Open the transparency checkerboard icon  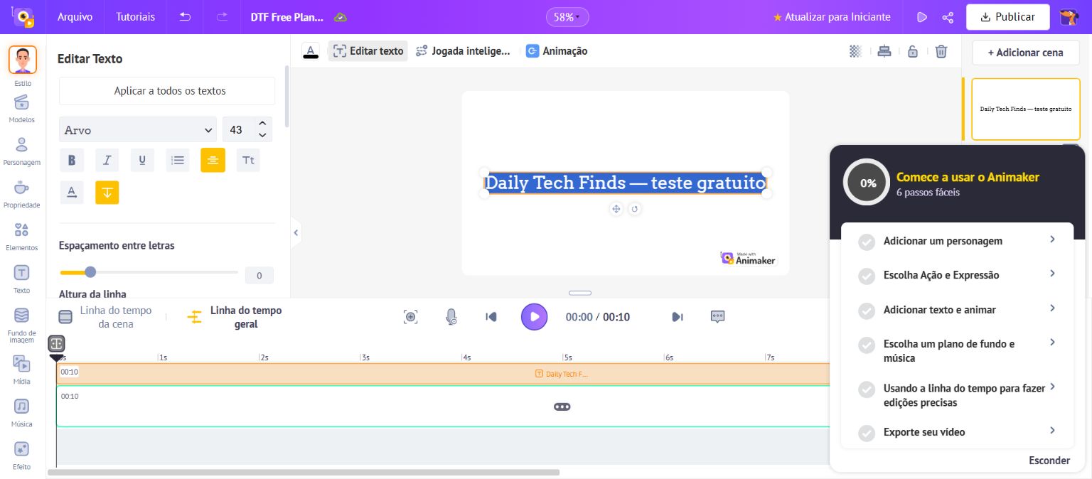pos(856,51)
